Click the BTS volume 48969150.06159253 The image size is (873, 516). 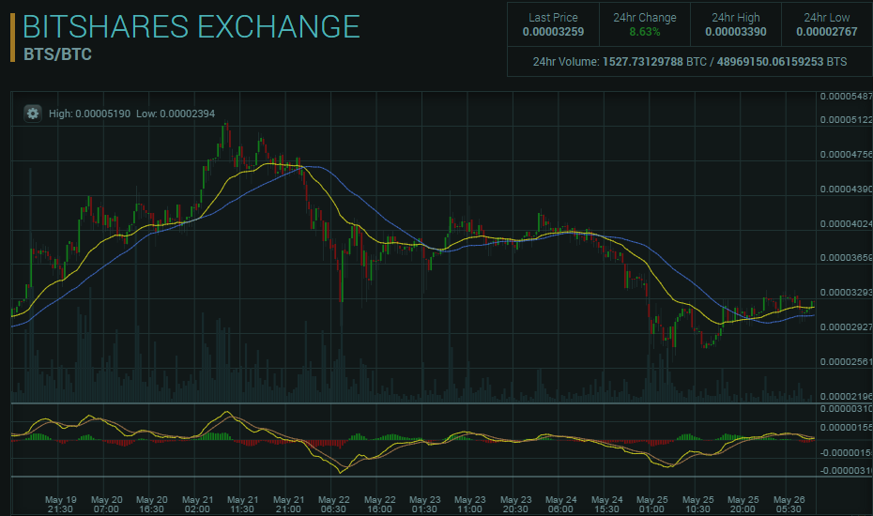tap(770, 62)
